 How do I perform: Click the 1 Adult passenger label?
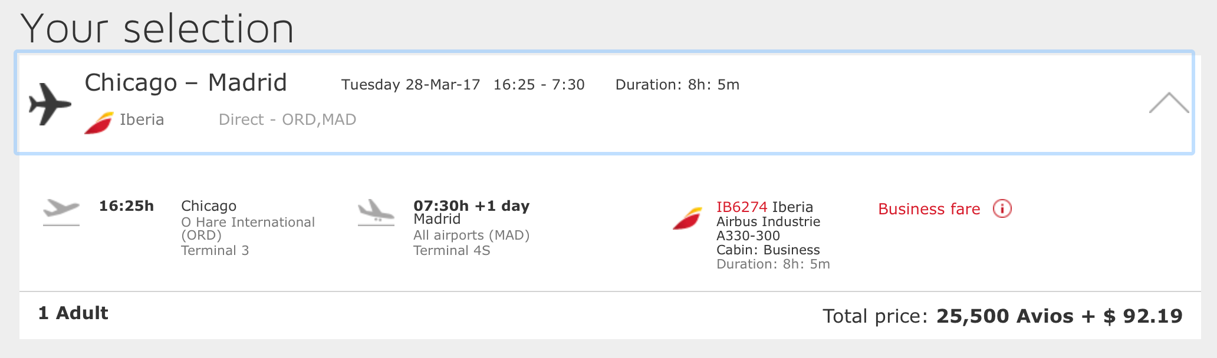point(73,313)
